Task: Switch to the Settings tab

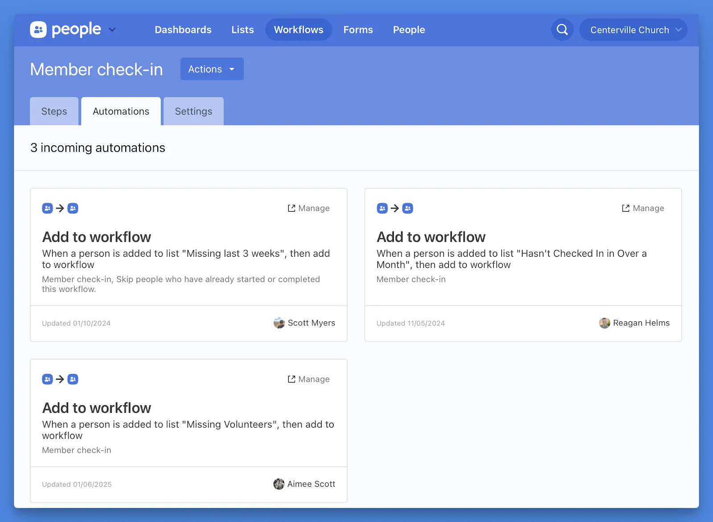Action: click(x=193, y=111)
